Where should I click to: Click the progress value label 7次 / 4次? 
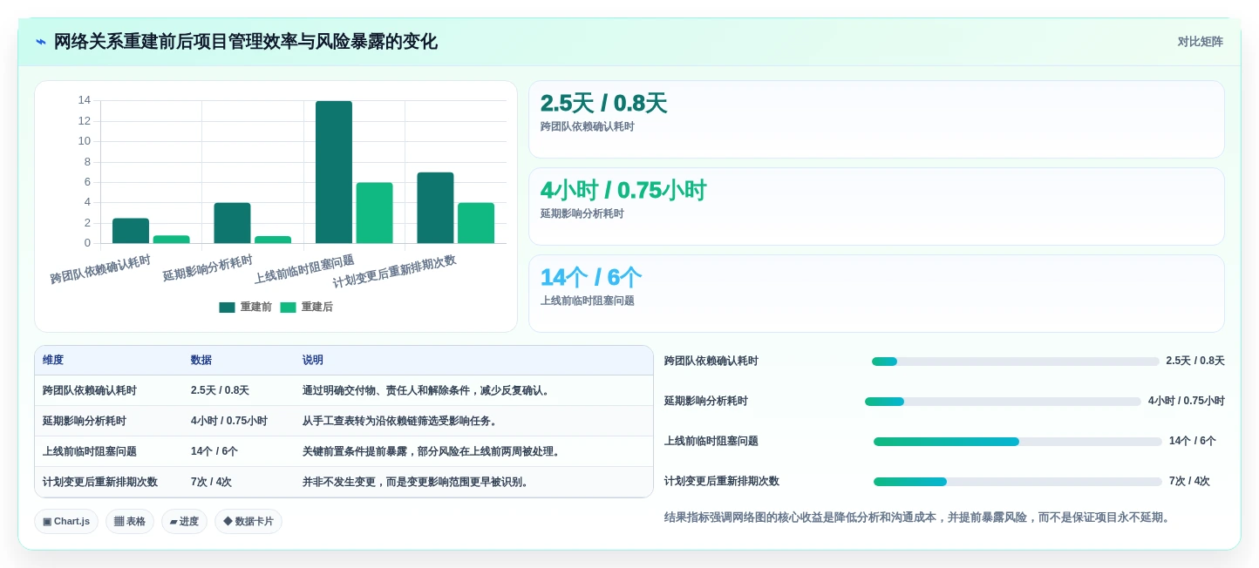point(1189,482)
